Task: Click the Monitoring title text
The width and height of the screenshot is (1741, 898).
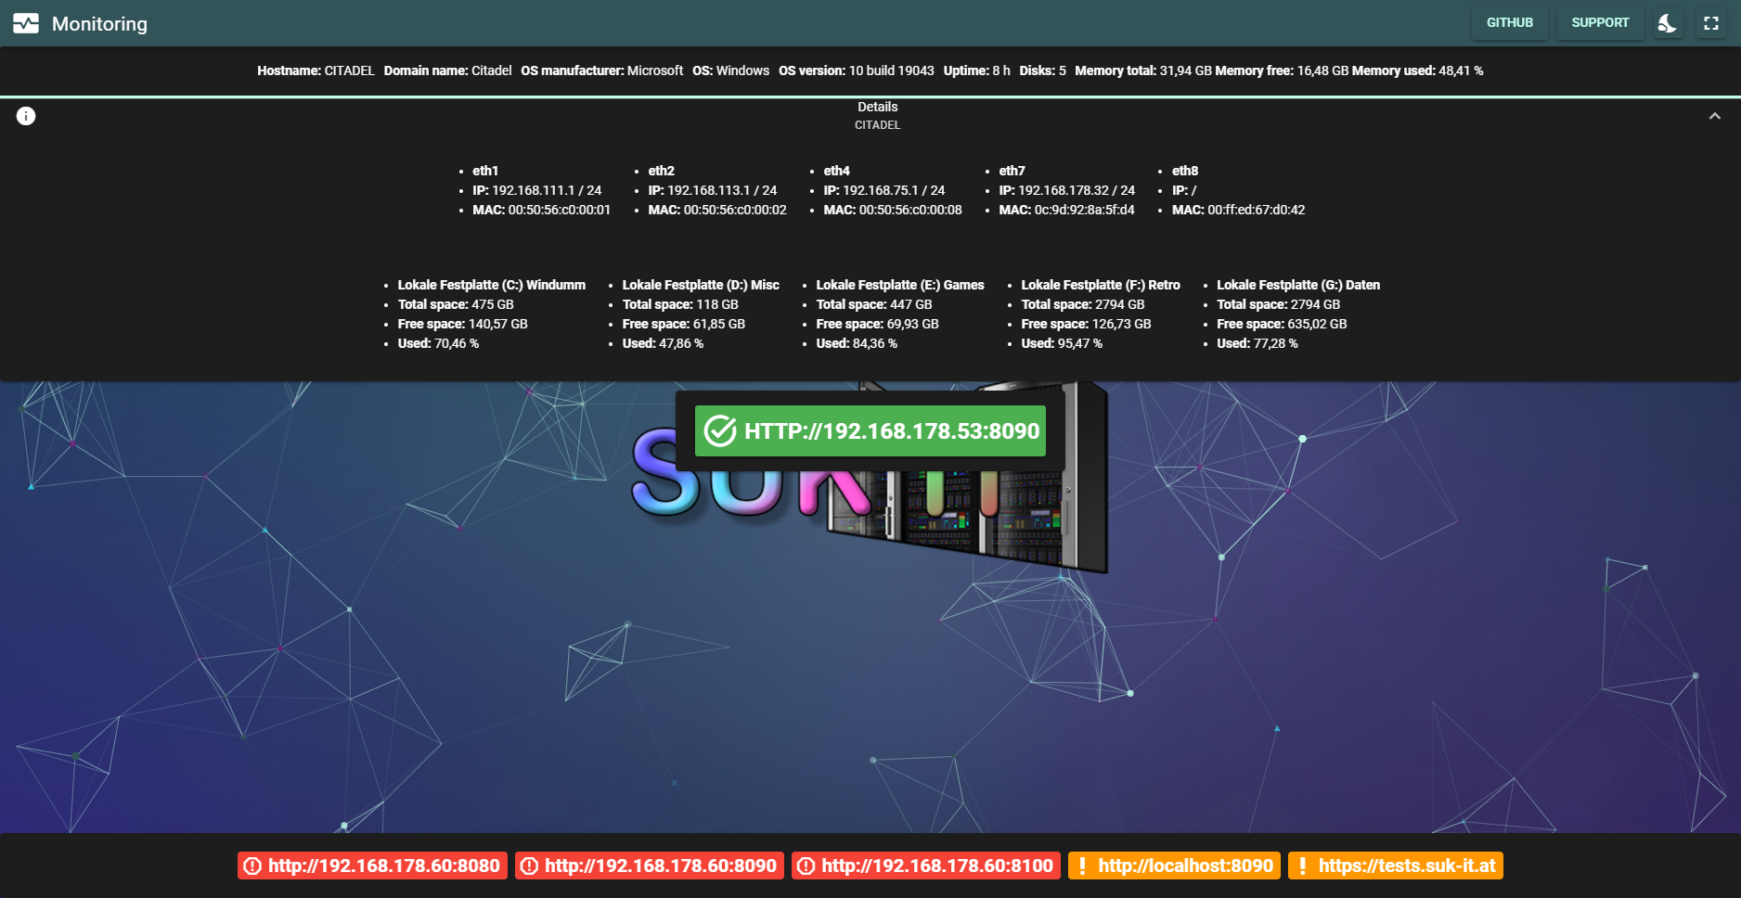Action: (99, 24)
